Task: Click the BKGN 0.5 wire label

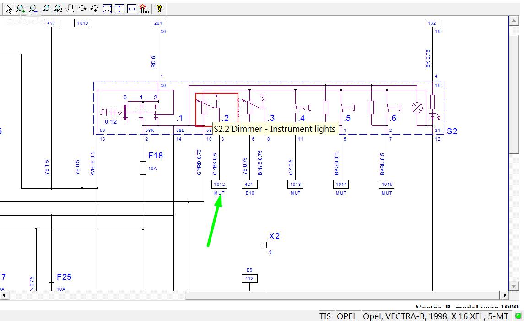Action: [x=336, y=164]
